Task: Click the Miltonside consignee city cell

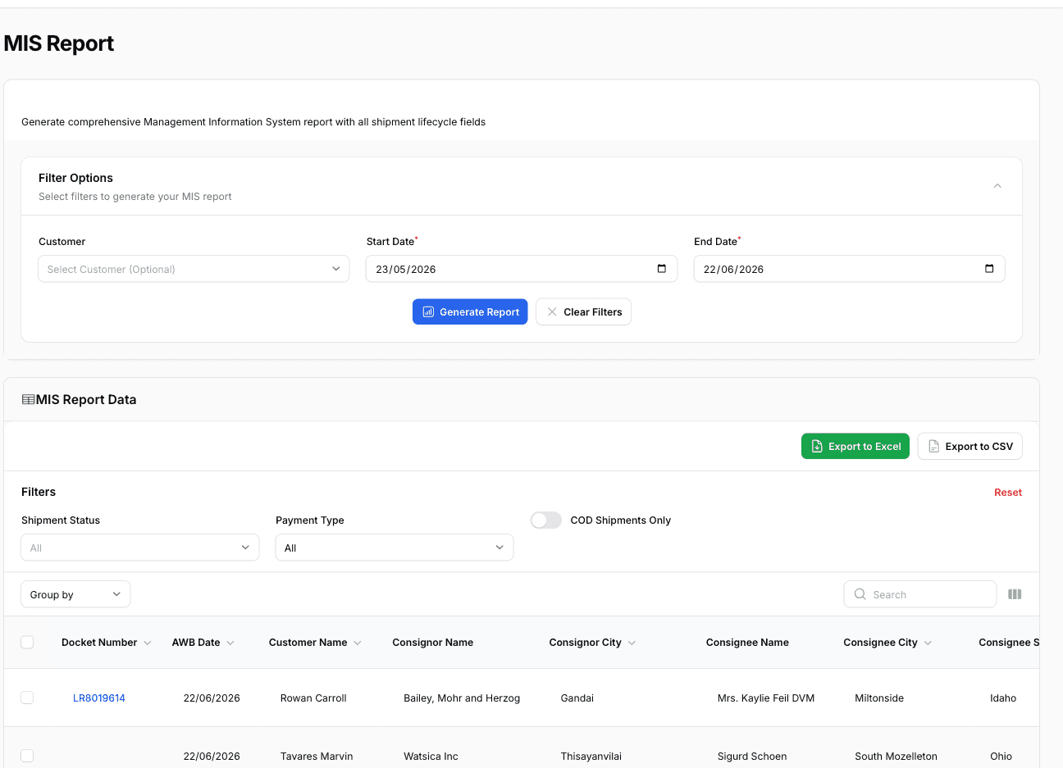Action: 879,698
